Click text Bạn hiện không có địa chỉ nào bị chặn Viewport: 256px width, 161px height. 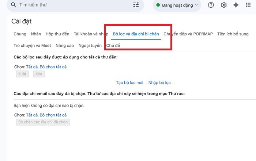49,106
